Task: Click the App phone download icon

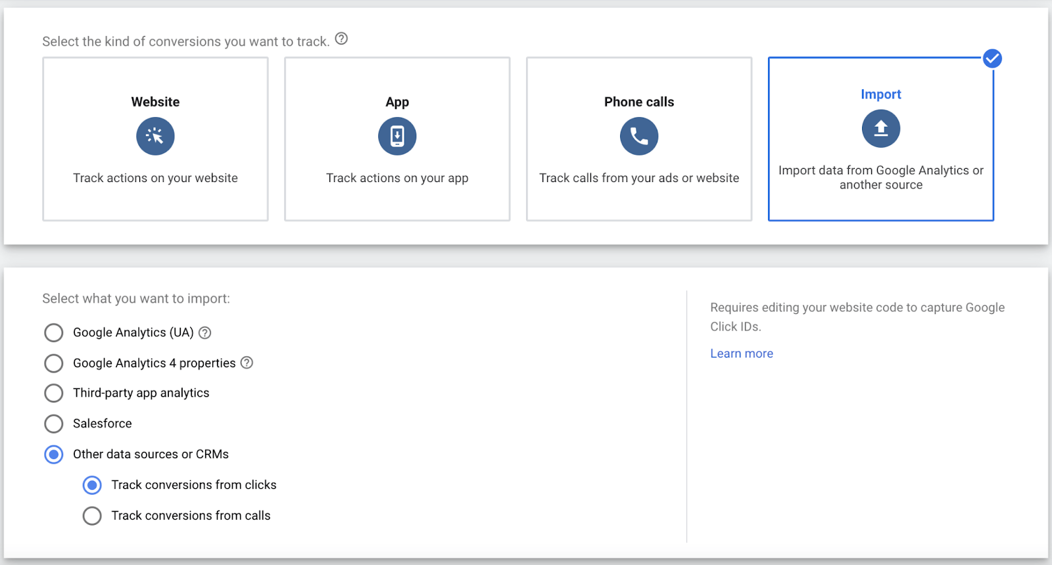Action: (x=397, y=136)
